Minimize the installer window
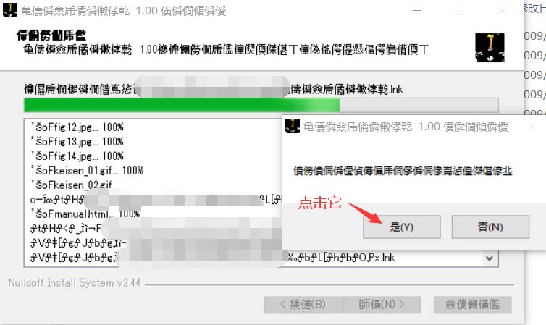This screenshot has width=546, height=325. pyautogui.click(x=417, y=11)
